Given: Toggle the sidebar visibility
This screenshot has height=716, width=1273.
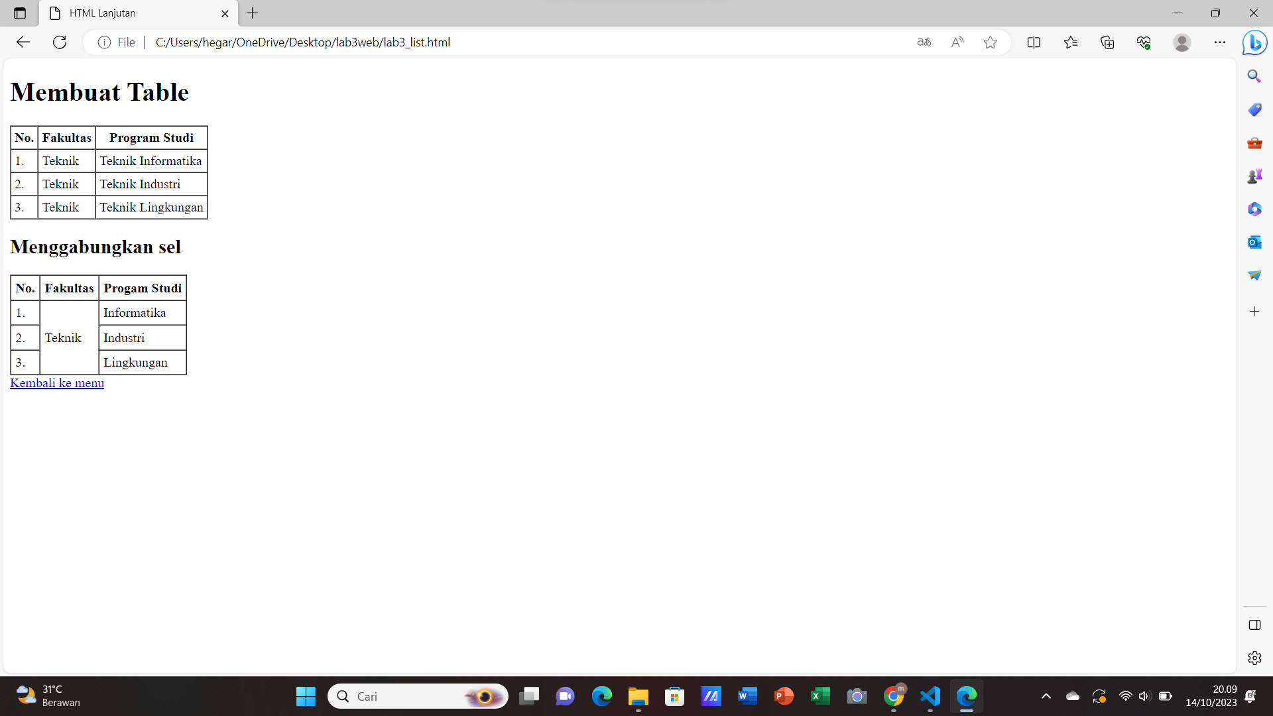Looking at the screenshot, I should coord(1255,625).
